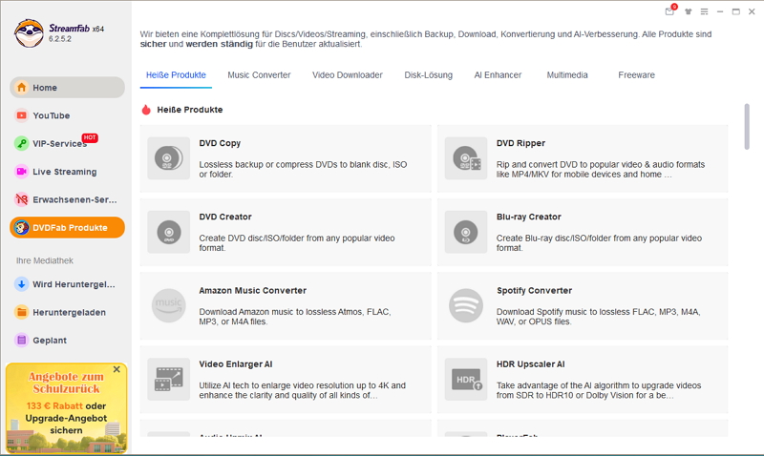Click the HDR Upscaler AI icon

pyautogui.click(x=466, y=379)
